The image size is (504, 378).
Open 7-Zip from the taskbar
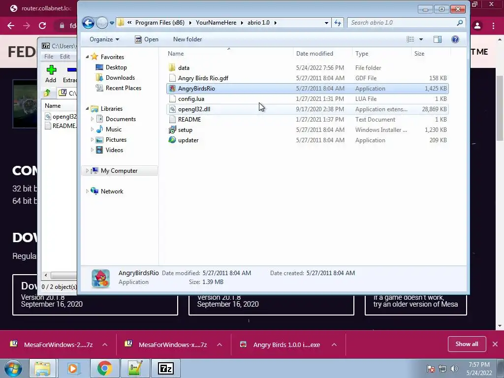coord(166,368)
